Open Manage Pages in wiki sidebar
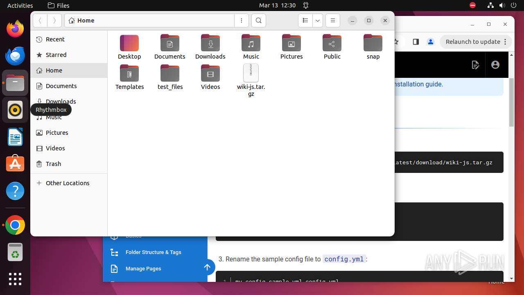The image size is (524, 295). click(143, 269)
